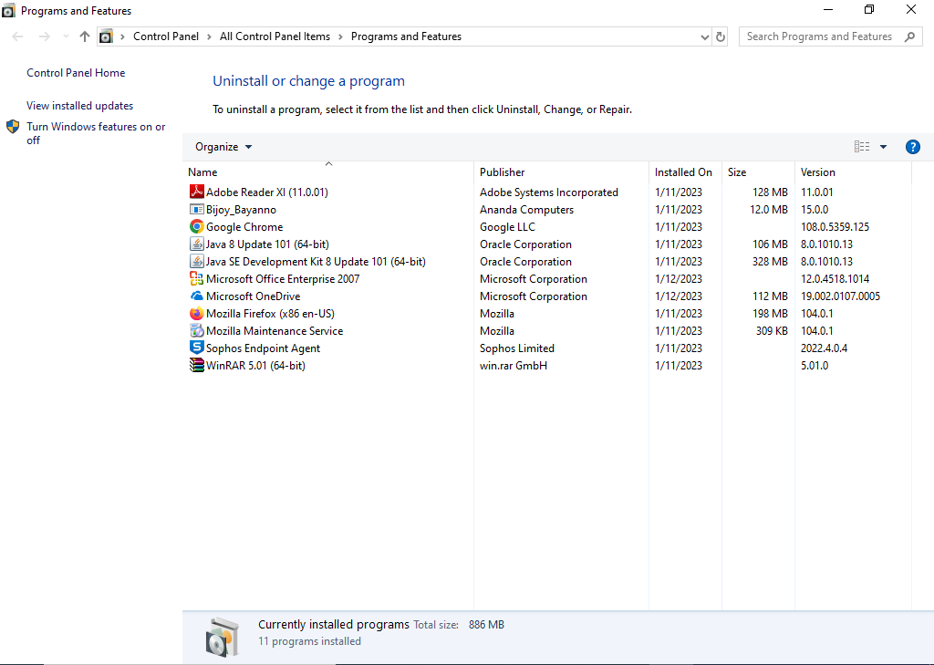Sort by the Installed On column header

pos(685,172)
